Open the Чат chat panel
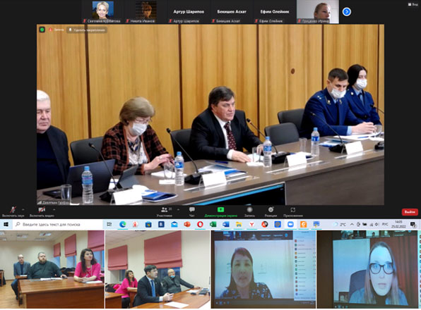This screenshot has height=310, width=421. [x=191, y=211]
